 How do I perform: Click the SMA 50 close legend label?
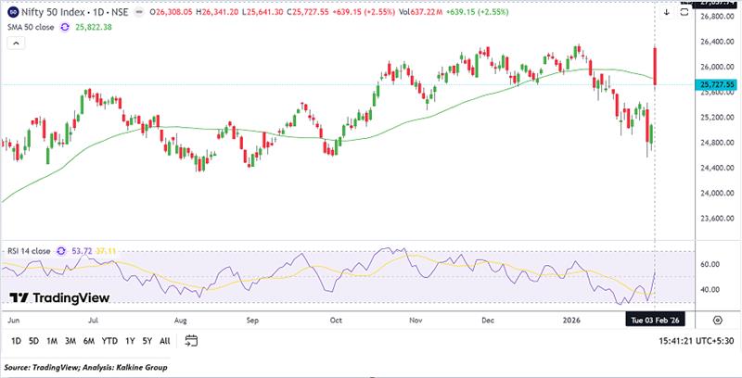click(30, 28)
